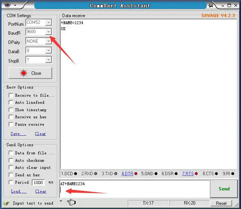Click the send text box with AT+NAME1234
The image size is (241, 209).
[x=134, y=189]
